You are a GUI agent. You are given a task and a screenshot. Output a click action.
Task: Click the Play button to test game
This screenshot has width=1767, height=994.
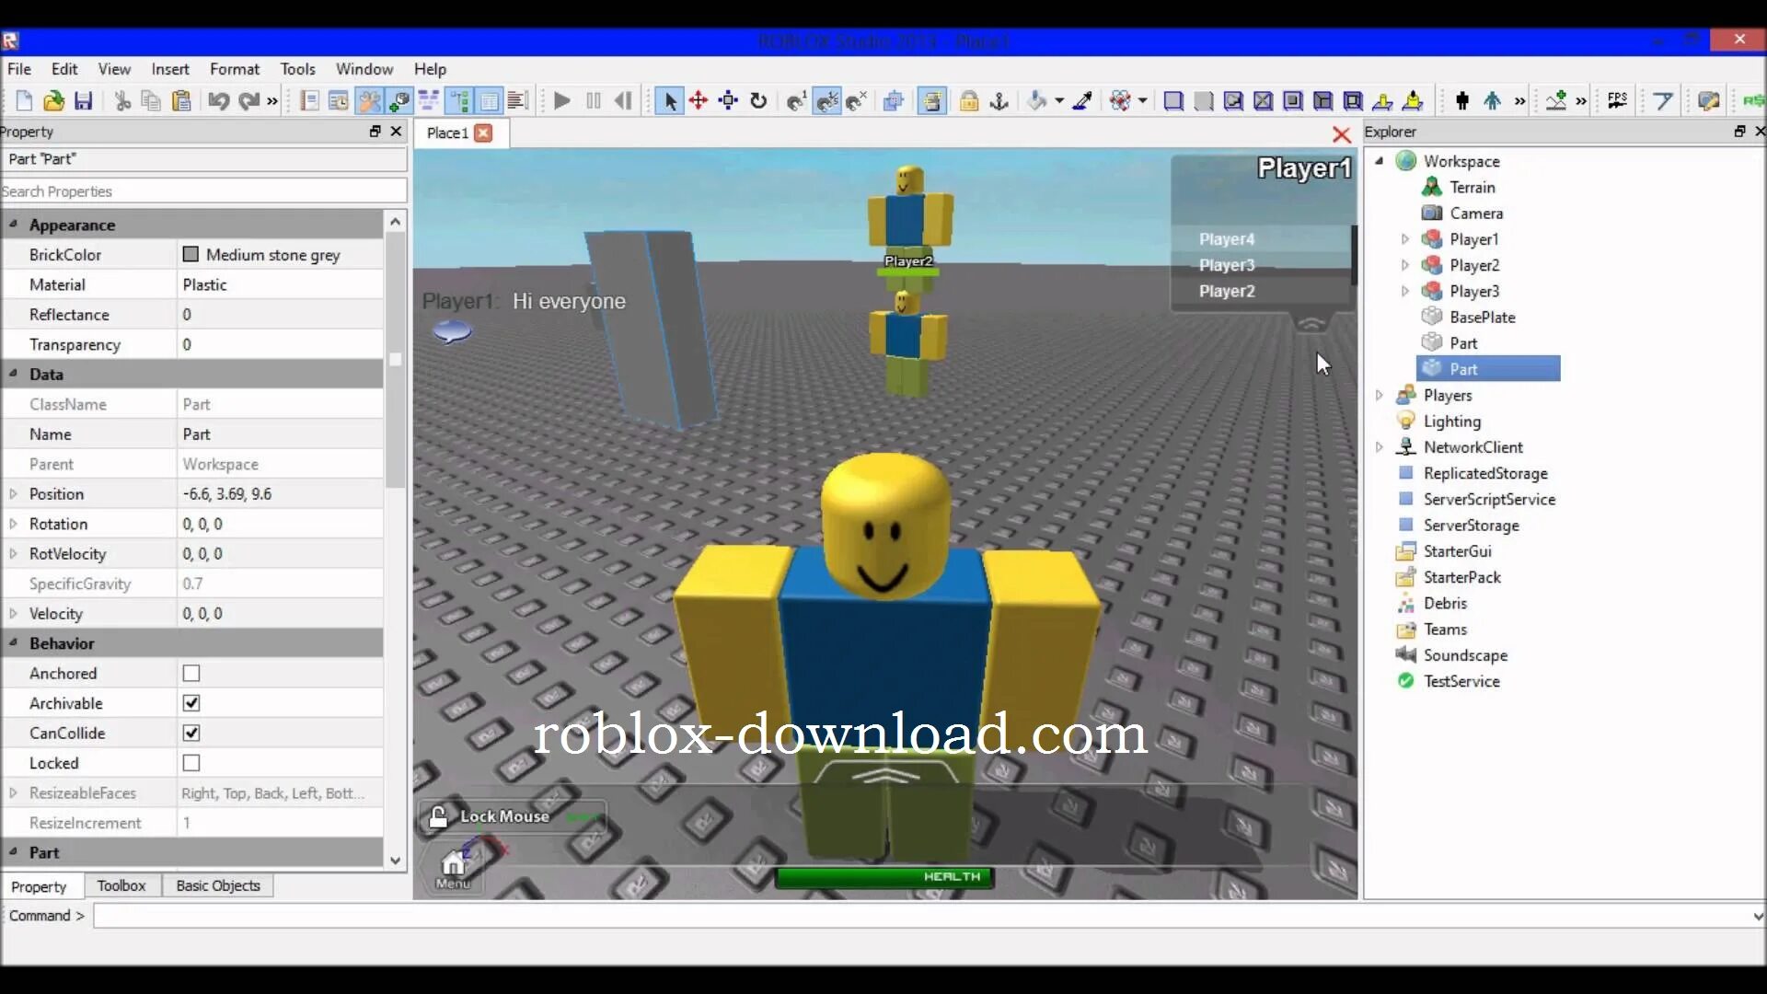tap(560, 99)
